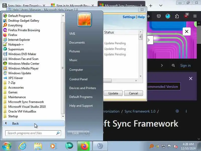Screen dimensions: 201x151
Task: Open the VM1 user folder
Action: [x=72, y=34]
